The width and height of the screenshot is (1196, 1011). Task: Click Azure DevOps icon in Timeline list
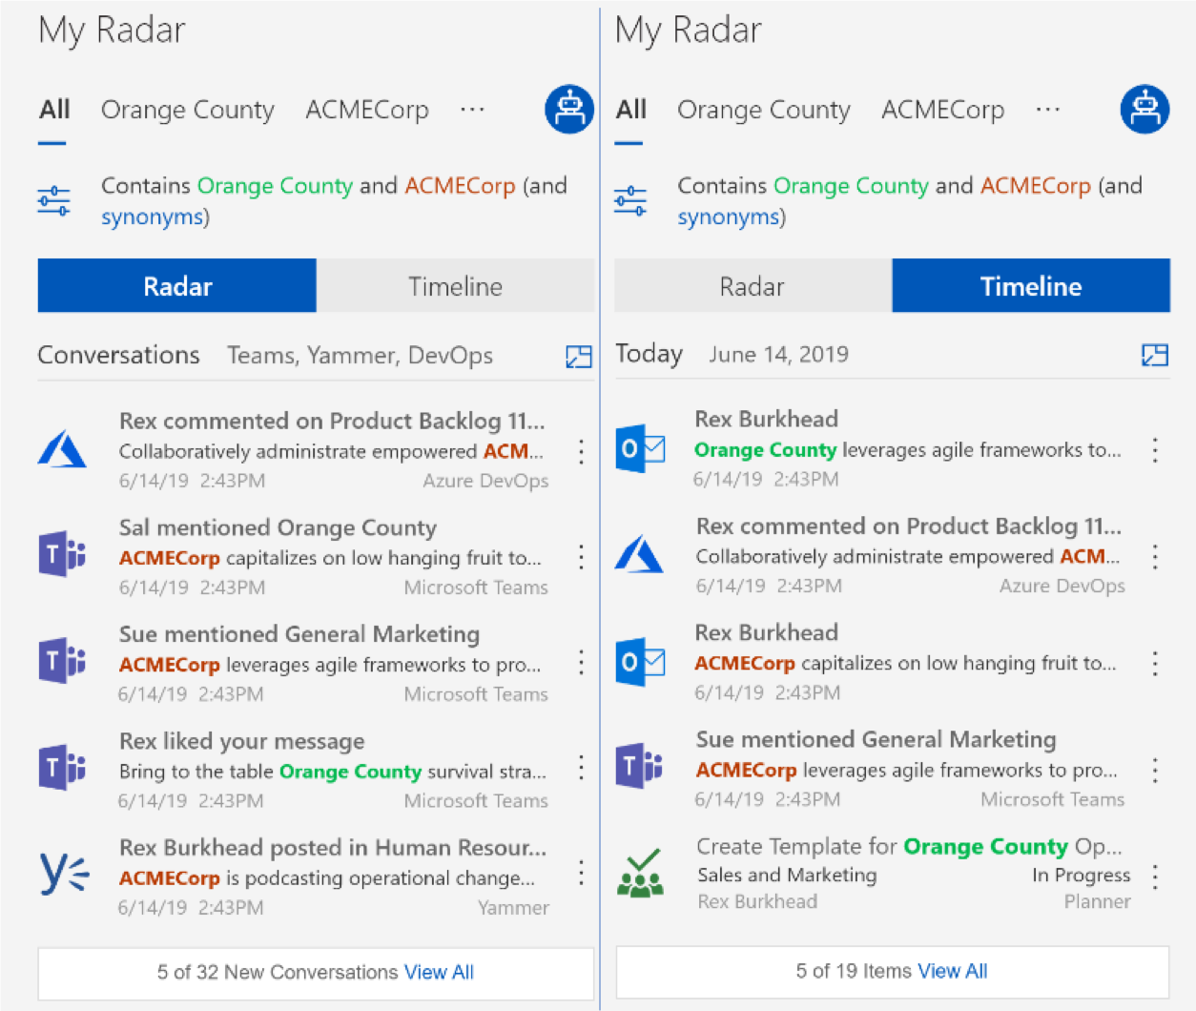[x=639, y=553]
